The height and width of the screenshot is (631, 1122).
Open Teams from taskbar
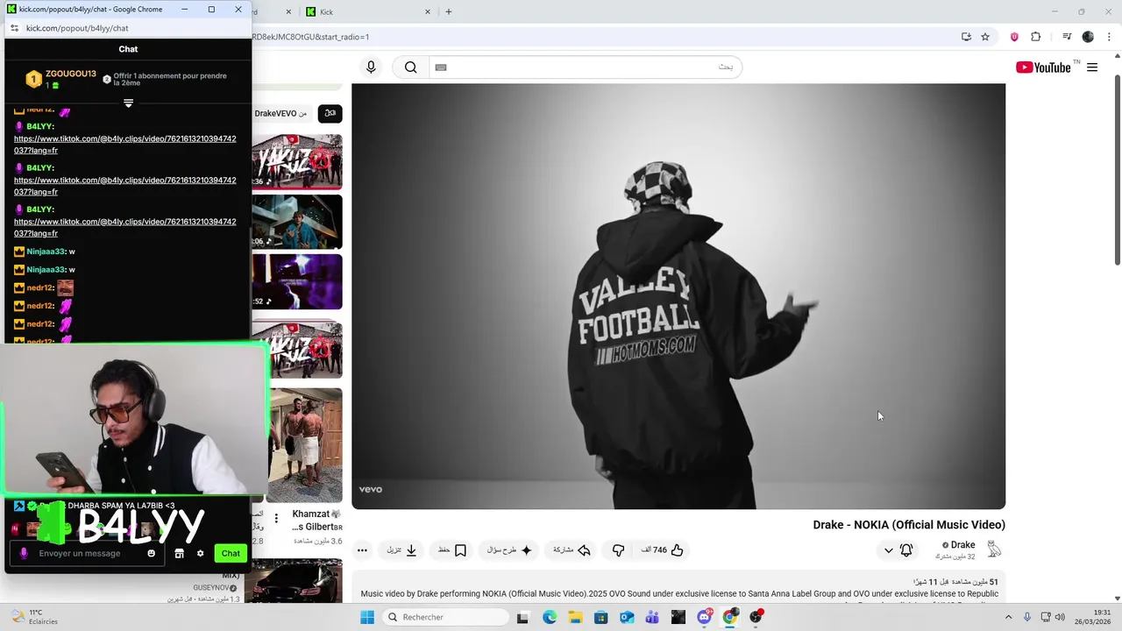652,617
